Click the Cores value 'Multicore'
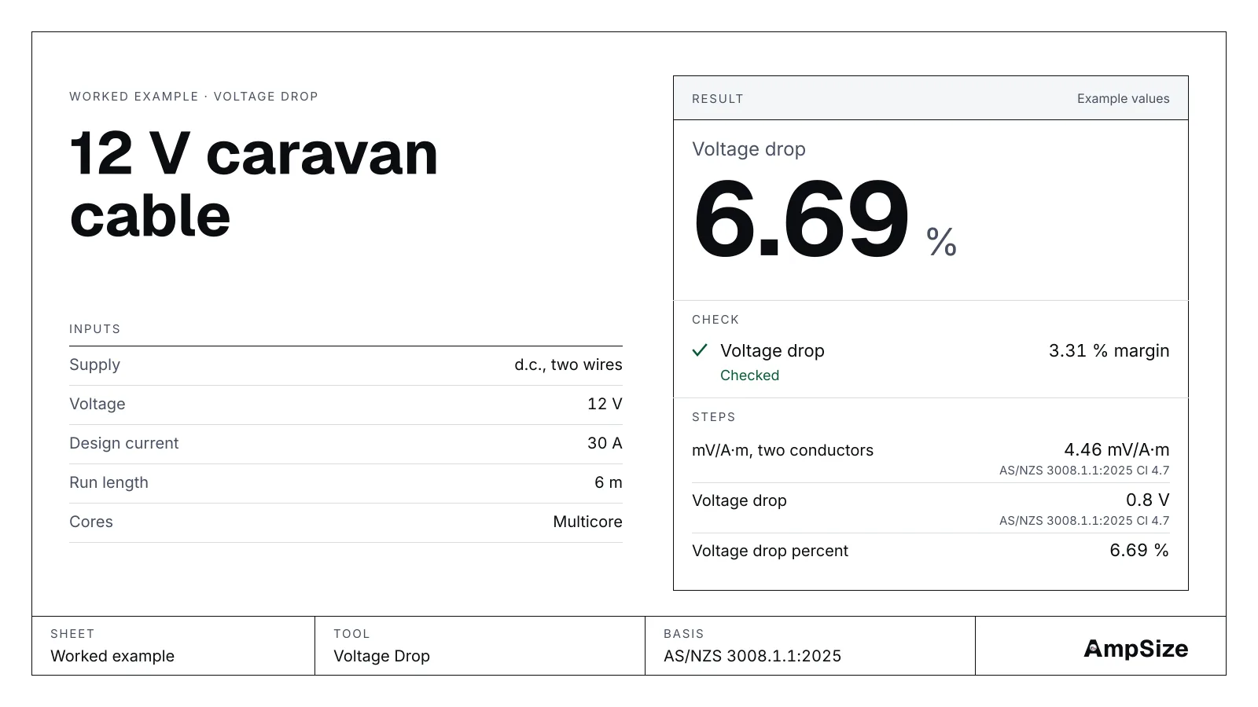 (587, 522)
